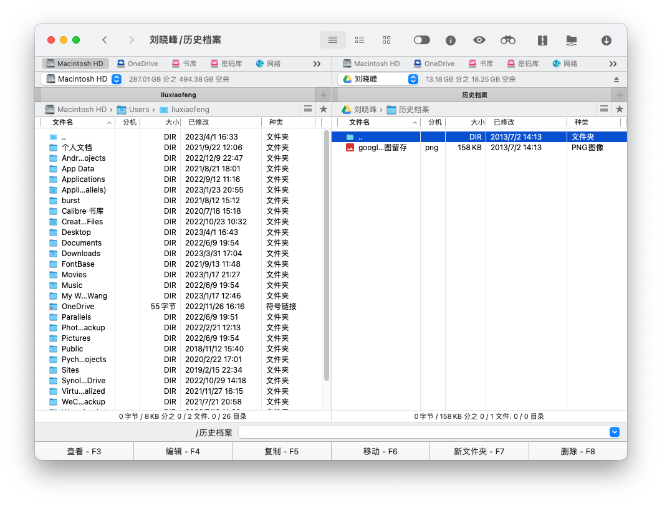This screenshot has height=506, width=662.
Task: Open right pane favorites star
Action: tap(620, 109)
